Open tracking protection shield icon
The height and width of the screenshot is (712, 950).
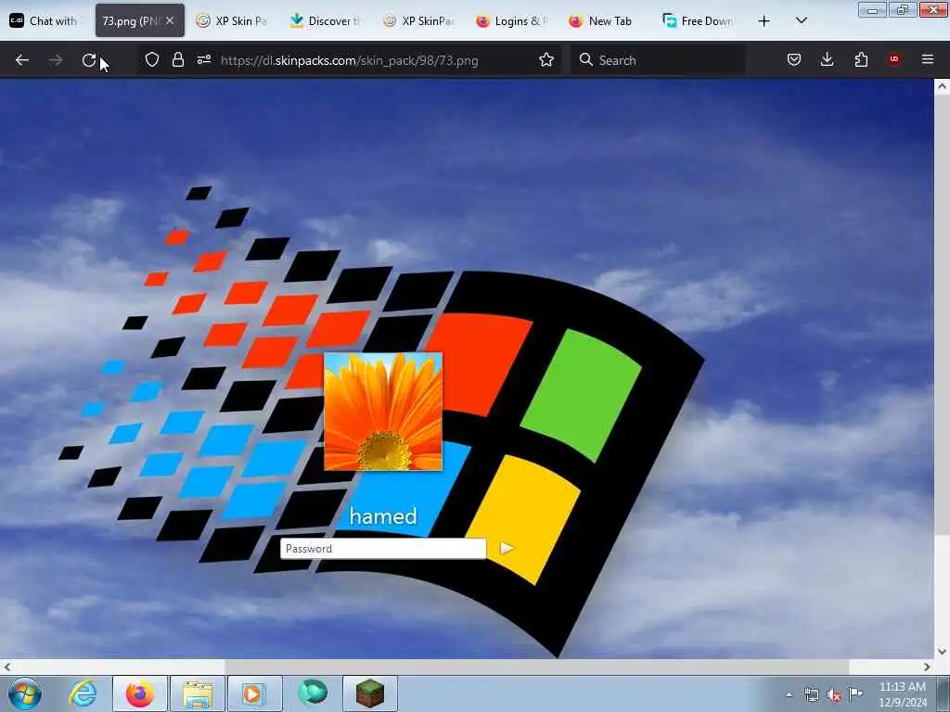[x=152, y=60]
